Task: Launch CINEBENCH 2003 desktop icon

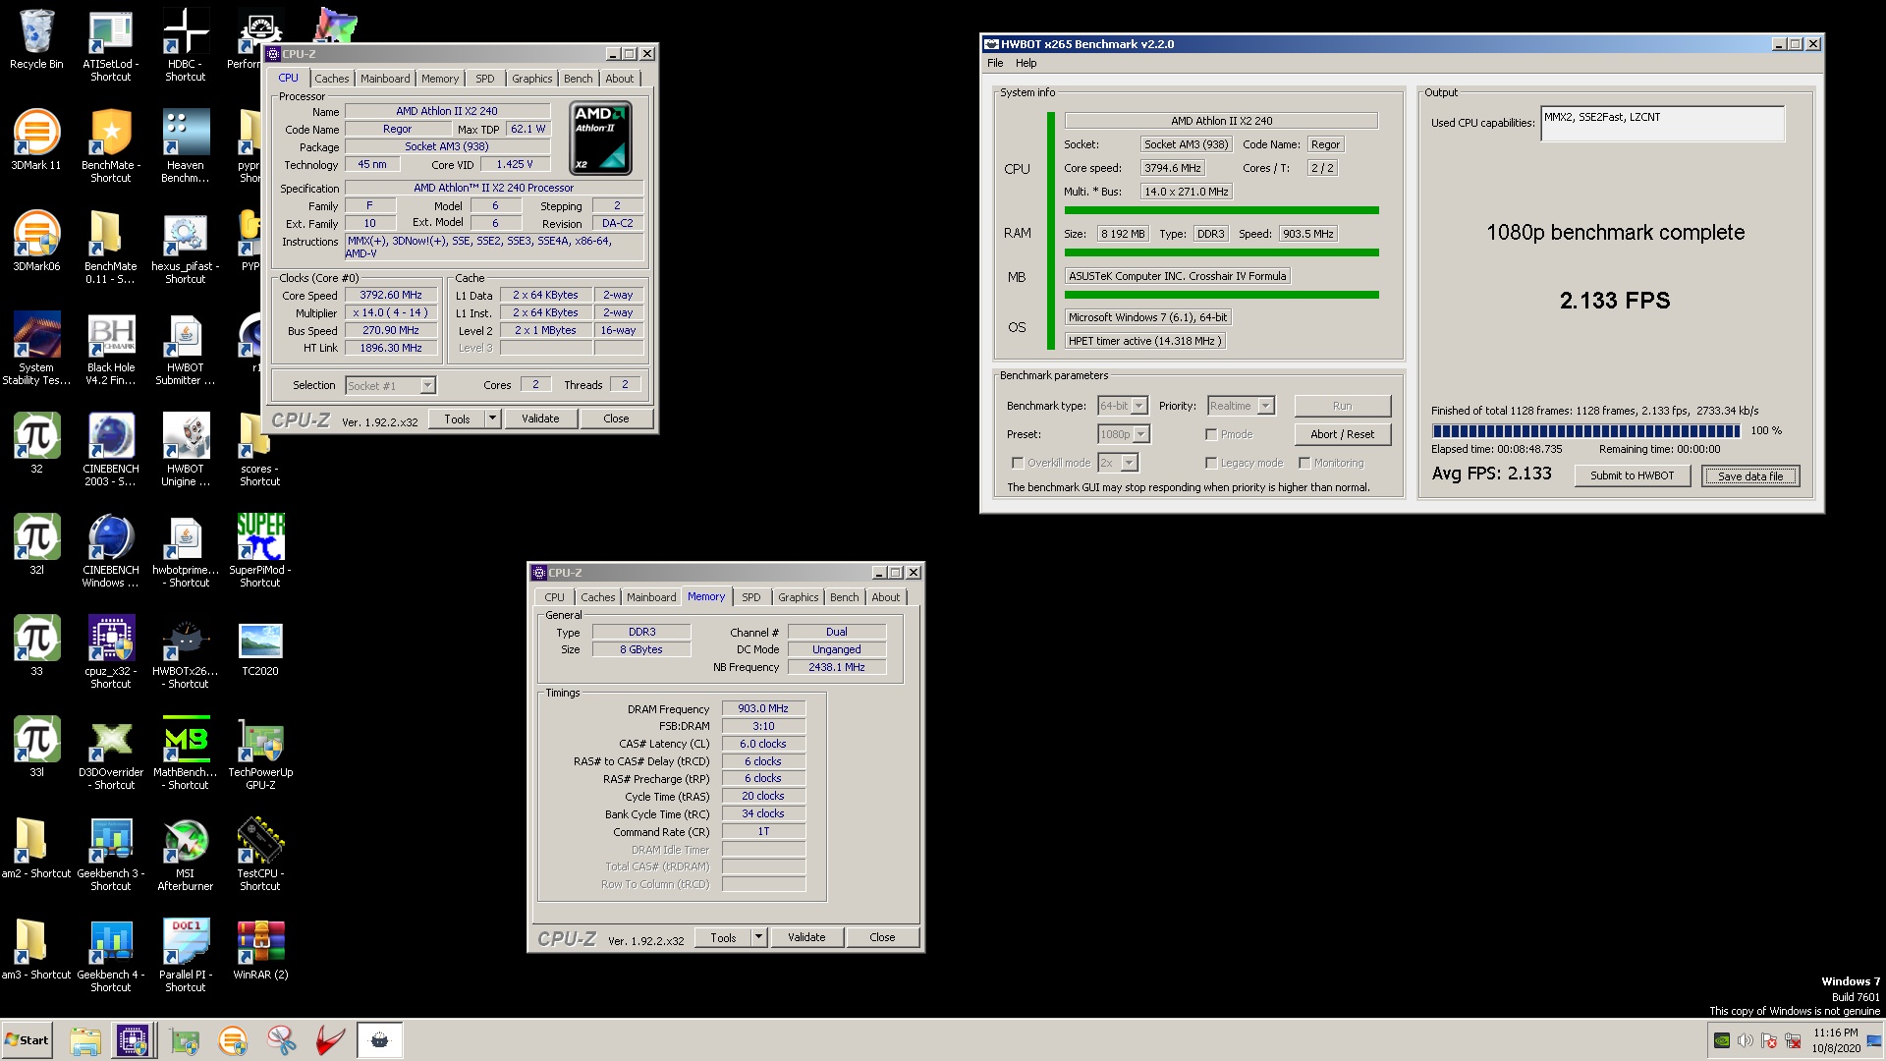Action: pos(111,449)
